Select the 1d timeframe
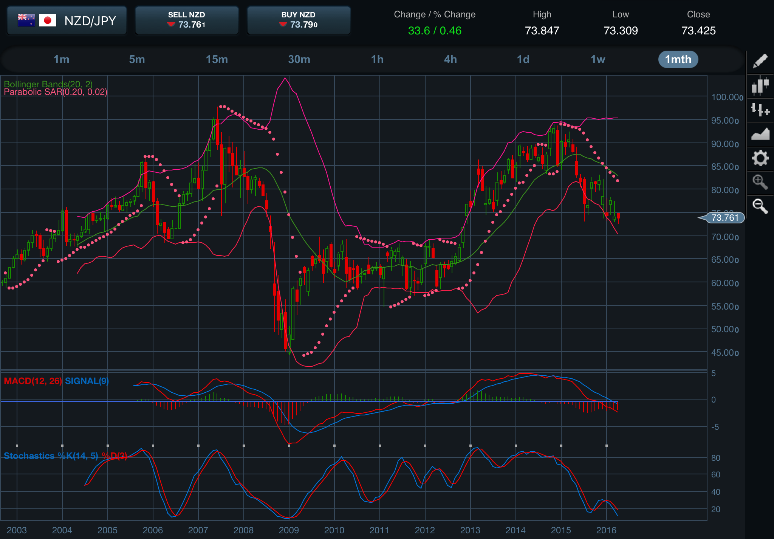 pyautogui.click(x=523, y=59)
